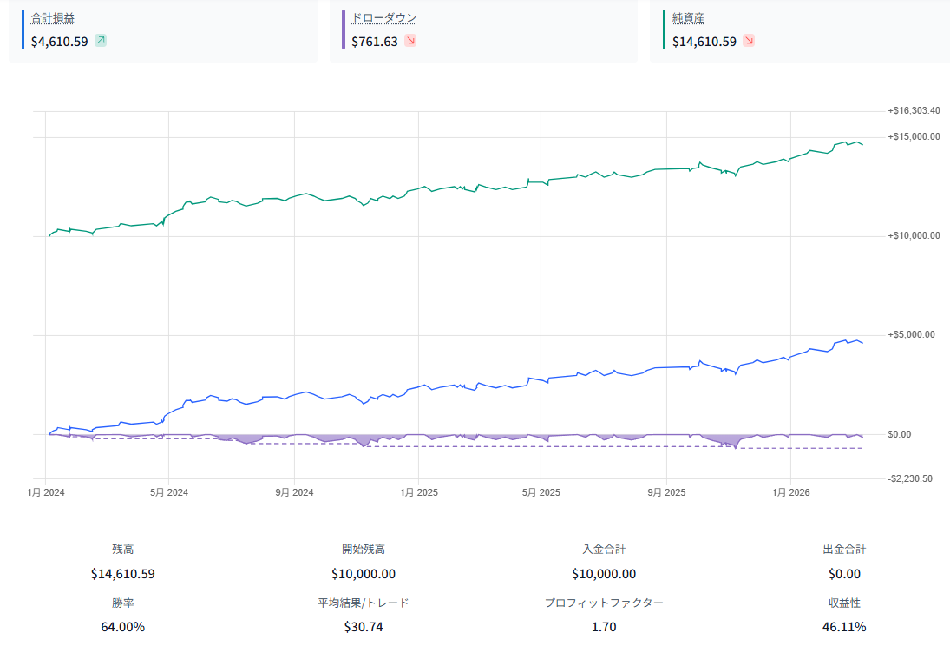Image resolution: width=950 pixels, height=646 pixels.
Task: Toggle the 合計損益 series card
Action: pos(163,30)
